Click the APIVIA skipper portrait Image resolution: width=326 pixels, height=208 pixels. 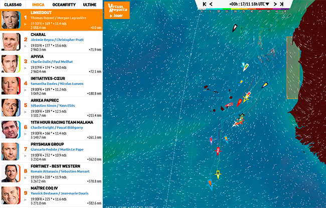click(x=11, y=63)
